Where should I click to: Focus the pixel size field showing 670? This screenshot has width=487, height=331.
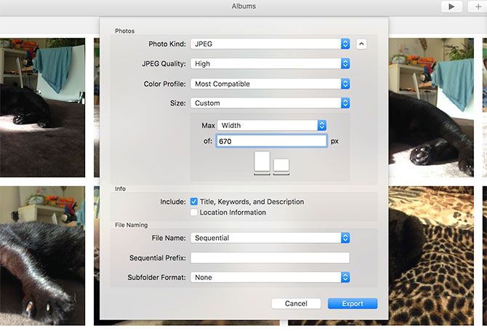[271, 141]
